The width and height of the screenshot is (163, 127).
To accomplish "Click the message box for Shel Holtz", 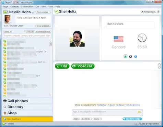I will click(x=107, y=113).
